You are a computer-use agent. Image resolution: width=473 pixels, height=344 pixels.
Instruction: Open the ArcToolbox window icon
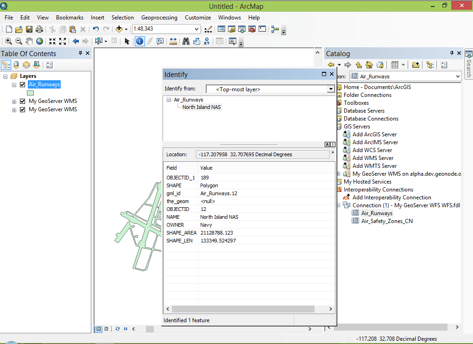[252, 29]
